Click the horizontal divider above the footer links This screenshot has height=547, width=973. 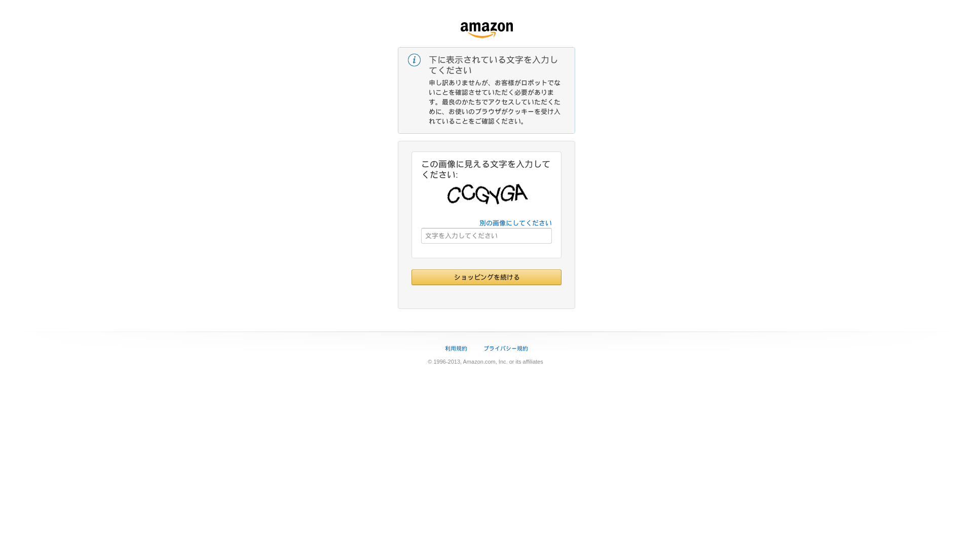point(486,332)
